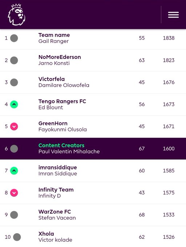Click pink down arrow beside GreenHorn

14,126
